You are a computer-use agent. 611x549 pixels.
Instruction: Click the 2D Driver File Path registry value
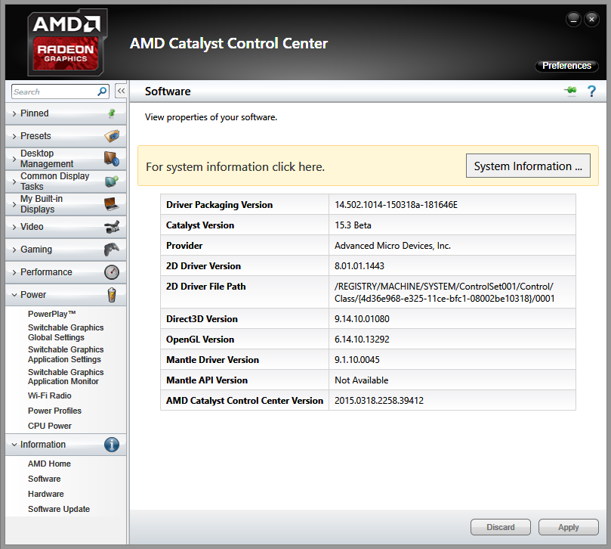[444, 292]
